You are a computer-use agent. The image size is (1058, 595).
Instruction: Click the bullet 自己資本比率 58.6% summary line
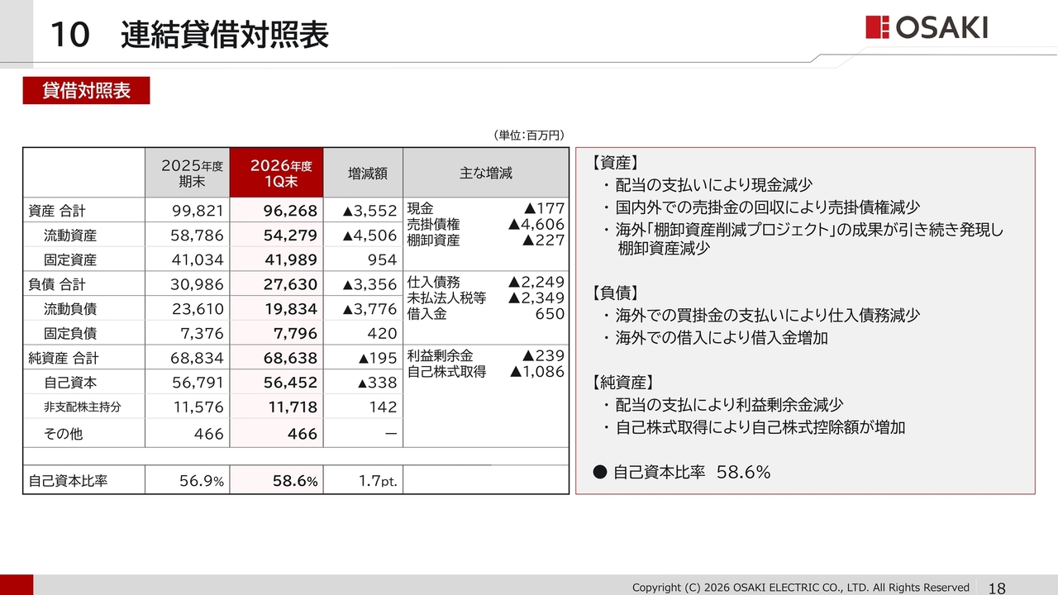(683, 472)
